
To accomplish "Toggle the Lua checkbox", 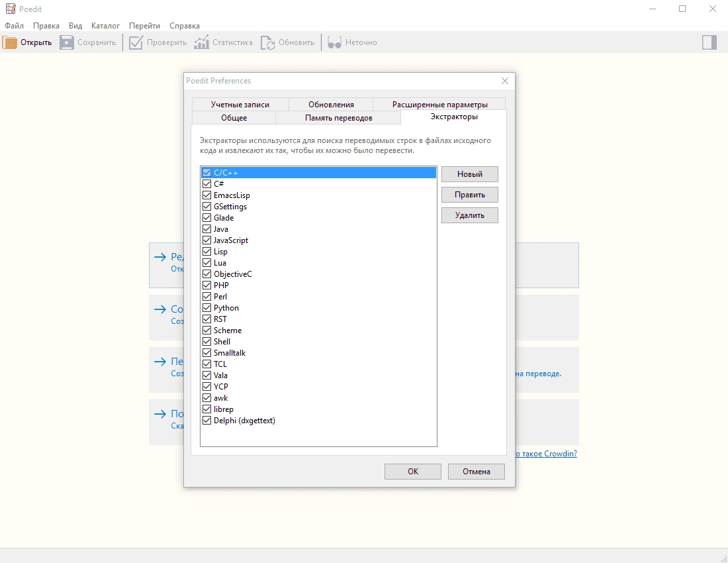I will (206, 263).
